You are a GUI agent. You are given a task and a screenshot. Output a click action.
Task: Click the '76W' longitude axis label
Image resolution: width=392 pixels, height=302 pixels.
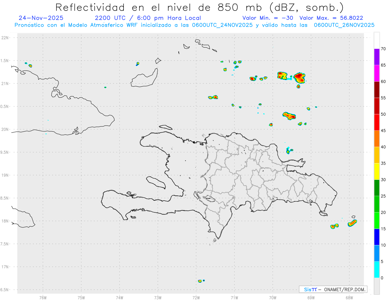tap(43, 297)
